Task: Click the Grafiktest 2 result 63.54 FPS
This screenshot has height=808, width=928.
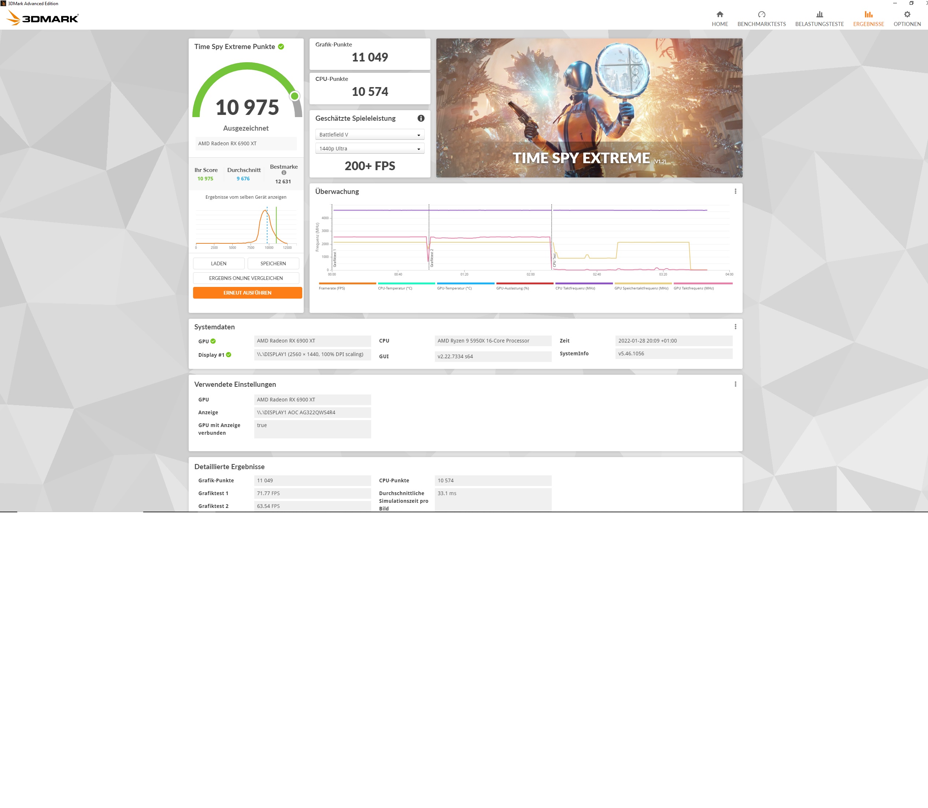Action: coord(313,506)
